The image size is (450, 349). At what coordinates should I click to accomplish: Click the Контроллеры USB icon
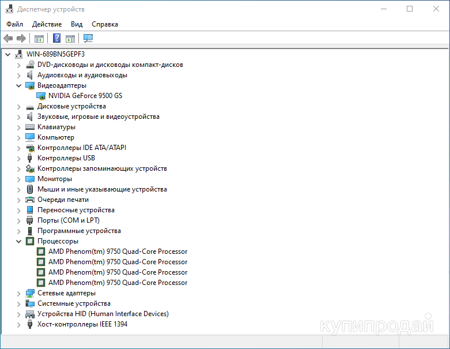[x=30, y=158]
